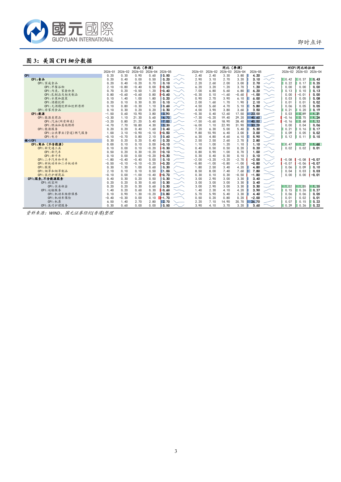Select the CPI:能源类商品 row label
The height and width of the screenshot is (482, 341).
tap(49, 118)
